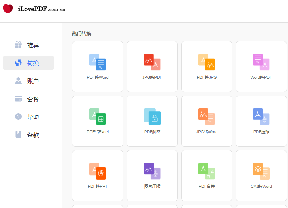
Task: Click the PDF转Word blue icon
Action: point(97,62)
